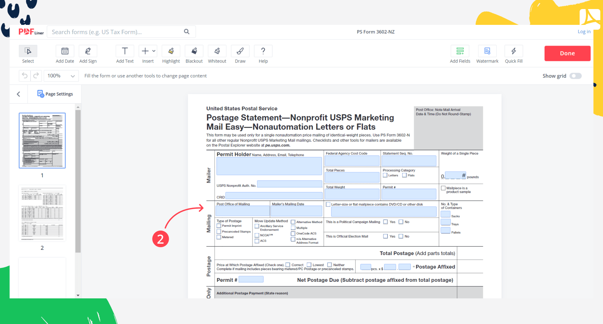Follow the Log in link
Image resolution: width=603 pixels, height=324 pixels.
tap(584, 32)
